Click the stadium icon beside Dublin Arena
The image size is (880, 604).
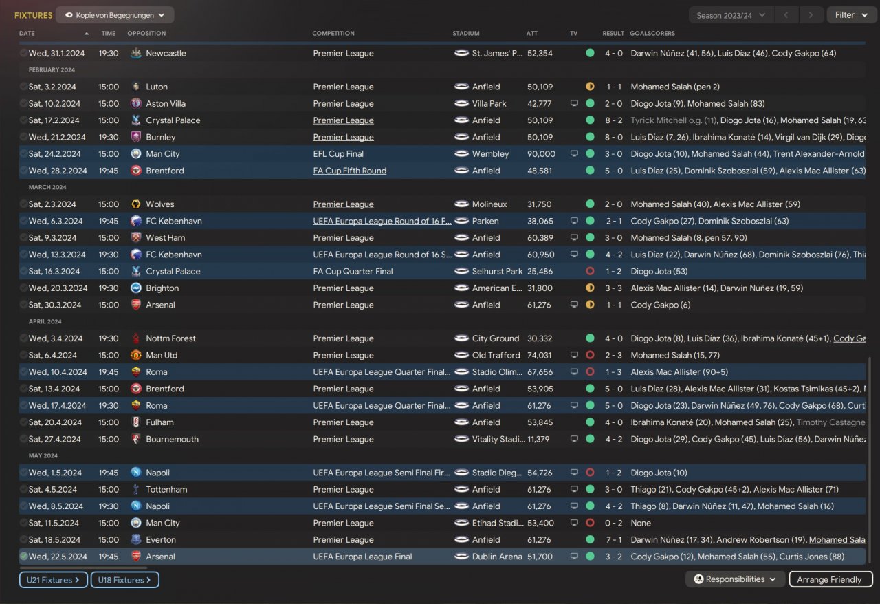click(461, 557)
